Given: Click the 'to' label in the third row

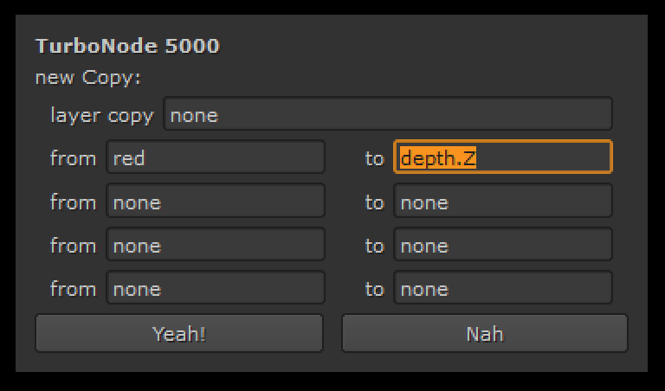Looking at the screenshot, I should (374, 246).
